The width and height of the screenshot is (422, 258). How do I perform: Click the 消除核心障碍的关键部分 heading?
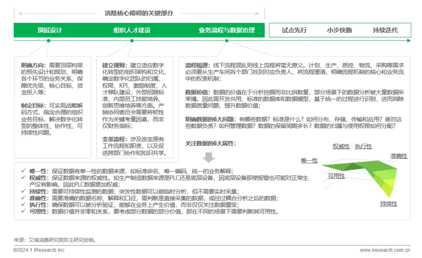(139, 13)
